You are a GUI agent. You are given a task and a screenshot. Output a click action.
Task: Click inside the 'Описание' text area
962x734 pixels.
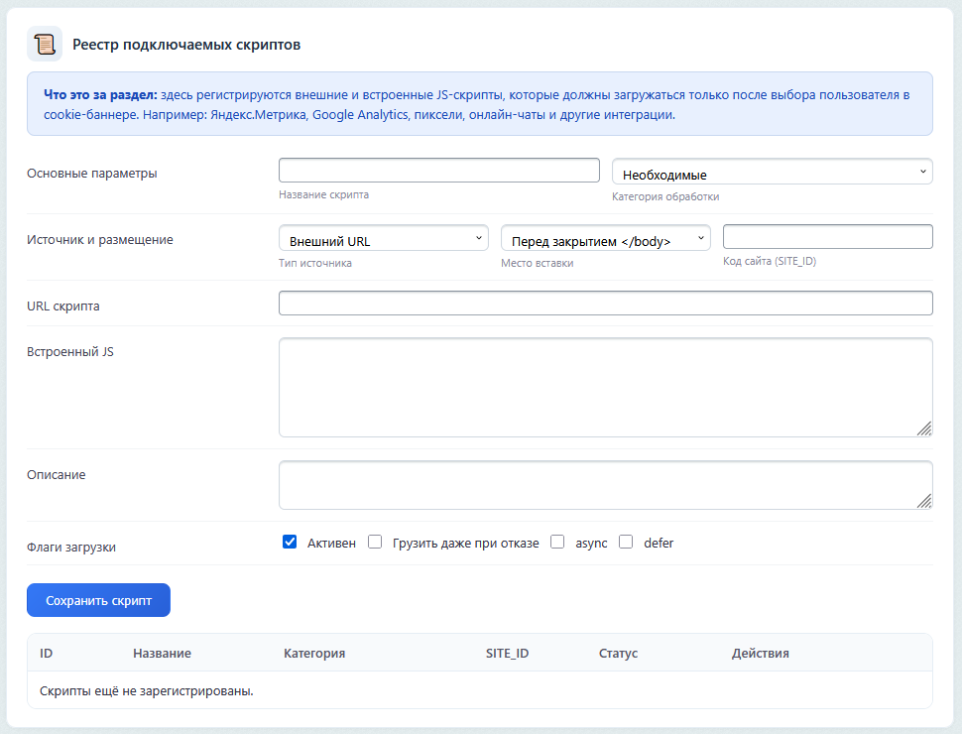(605, 484)
